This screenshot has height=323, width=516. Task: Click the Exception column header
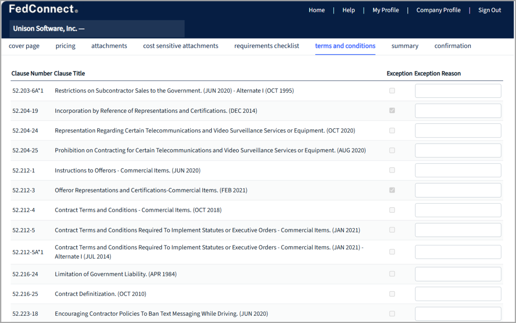point(400,74)
